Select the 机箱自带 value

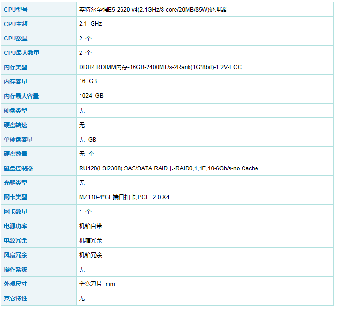point(91,226)
